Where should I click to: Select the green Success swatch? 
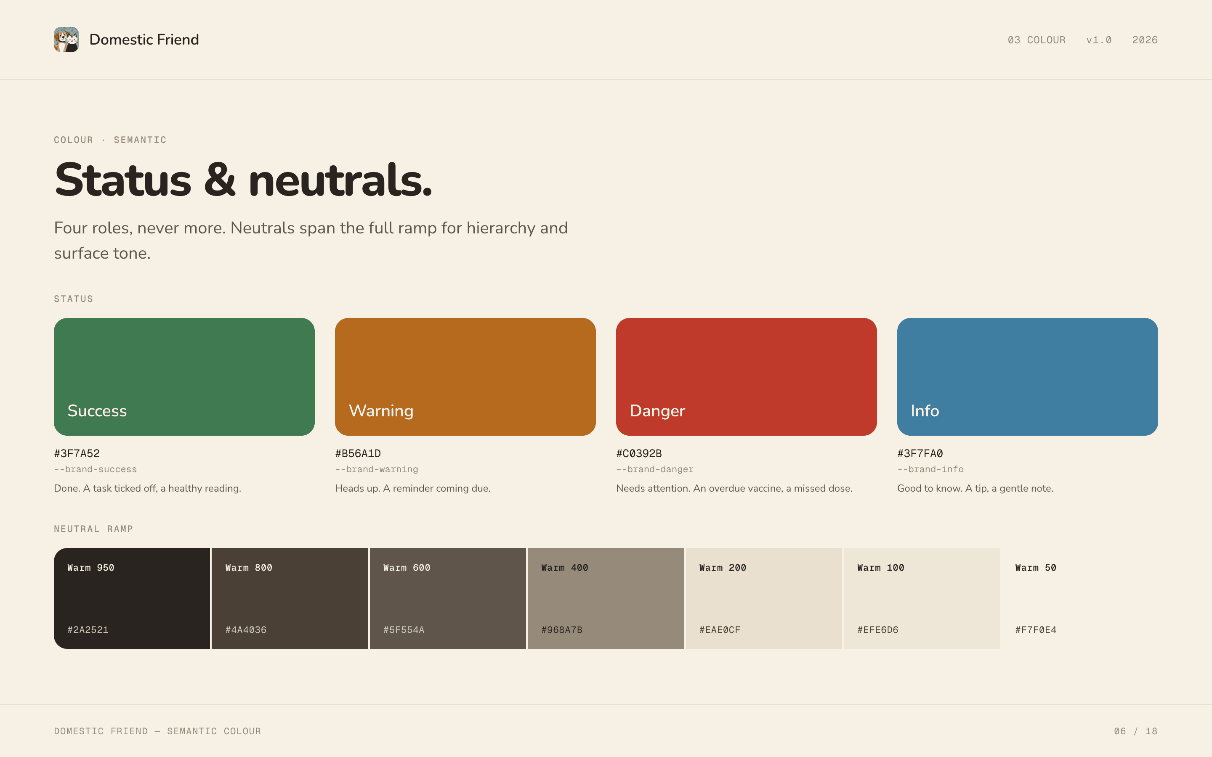184,376
